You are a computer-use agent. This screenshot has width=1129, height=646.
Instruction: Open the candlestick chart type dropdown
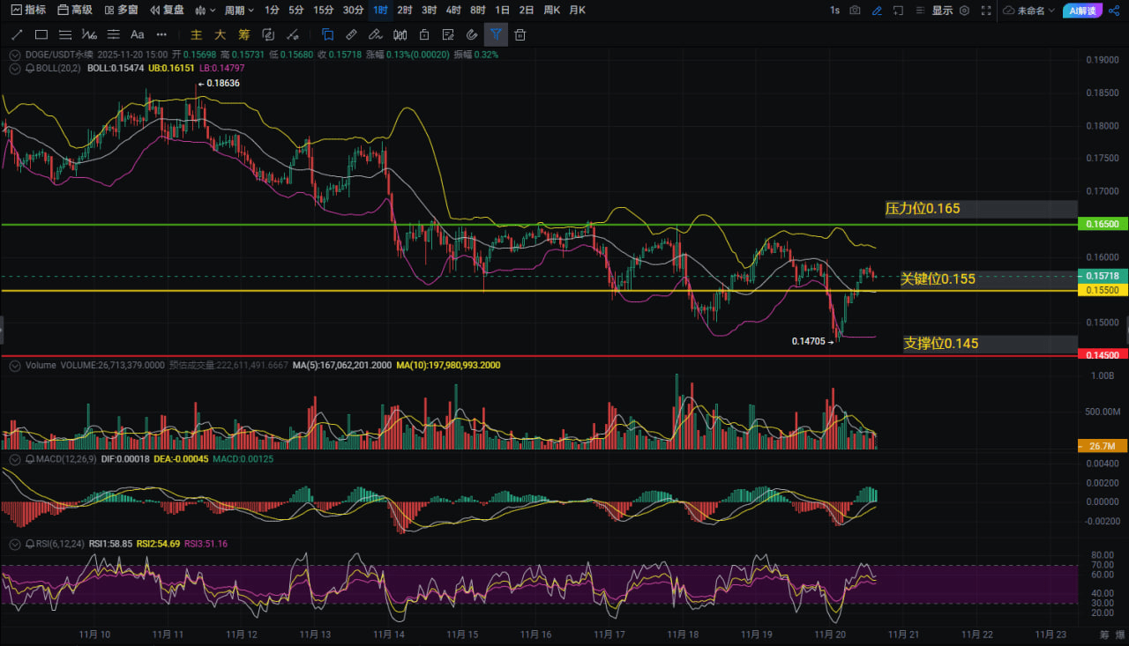coord(205,11)
